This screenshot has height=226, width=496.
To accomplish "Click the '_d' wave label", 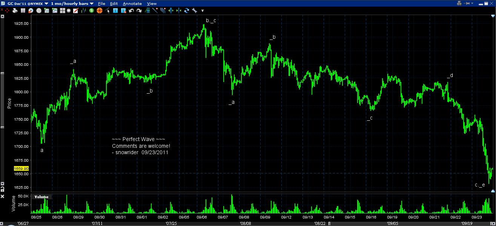I will coord(450,76).
